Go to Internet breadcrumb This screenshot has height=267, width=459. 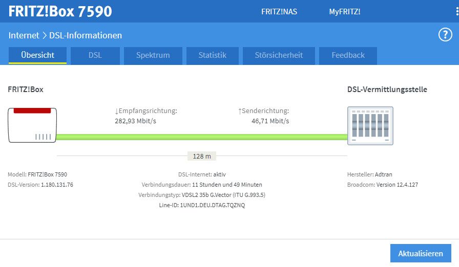coord(24,35)
